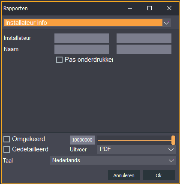This screenshot has width=180, height=184.
Task: Click the chevron on the Nederlands selector
Action: click(x=171, y=161)
